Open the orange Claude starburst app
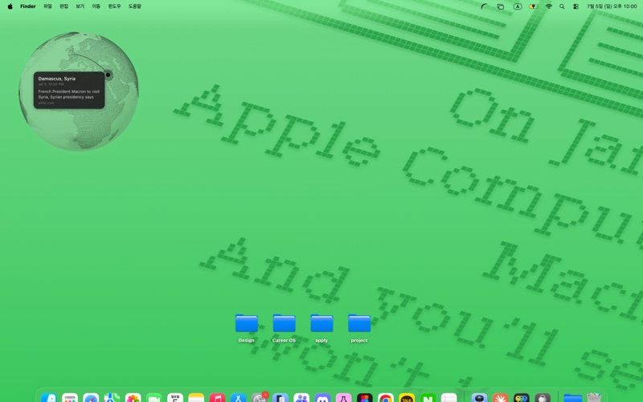643x402 pixels. (500, 399)
